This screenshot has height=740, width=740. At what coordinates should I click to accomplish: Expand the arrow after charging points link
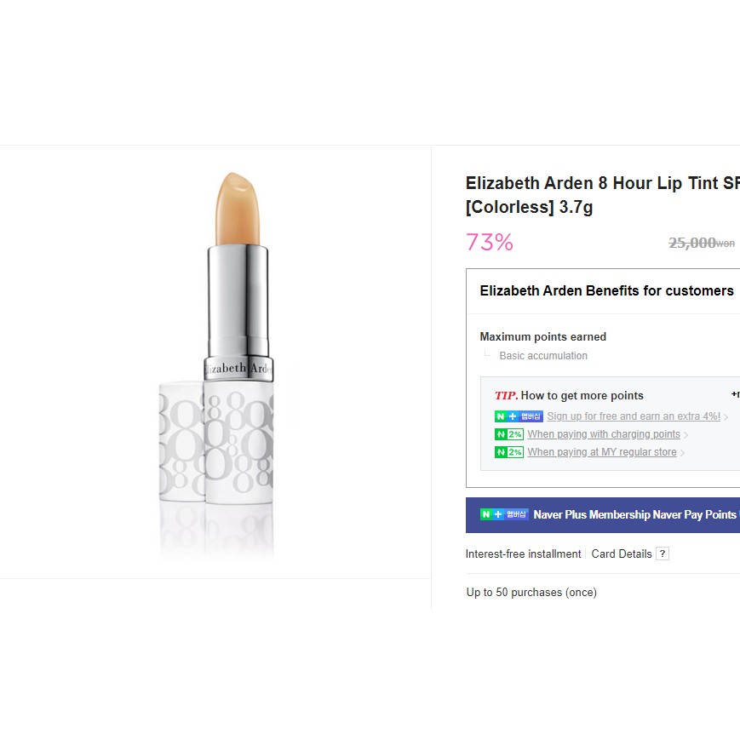pos(686,435)
